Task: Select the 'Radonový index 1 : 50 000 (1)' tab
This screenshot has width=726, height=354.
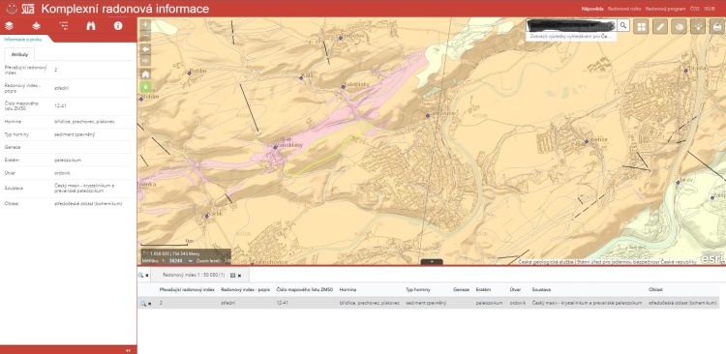Action: [194, 275]
